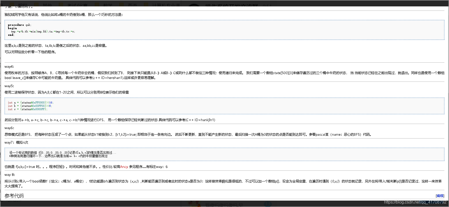Screen dimensions: 449x207
Task: Click the line starting 然后分别对a->b, a->c
Action: (x=110, y=120)
